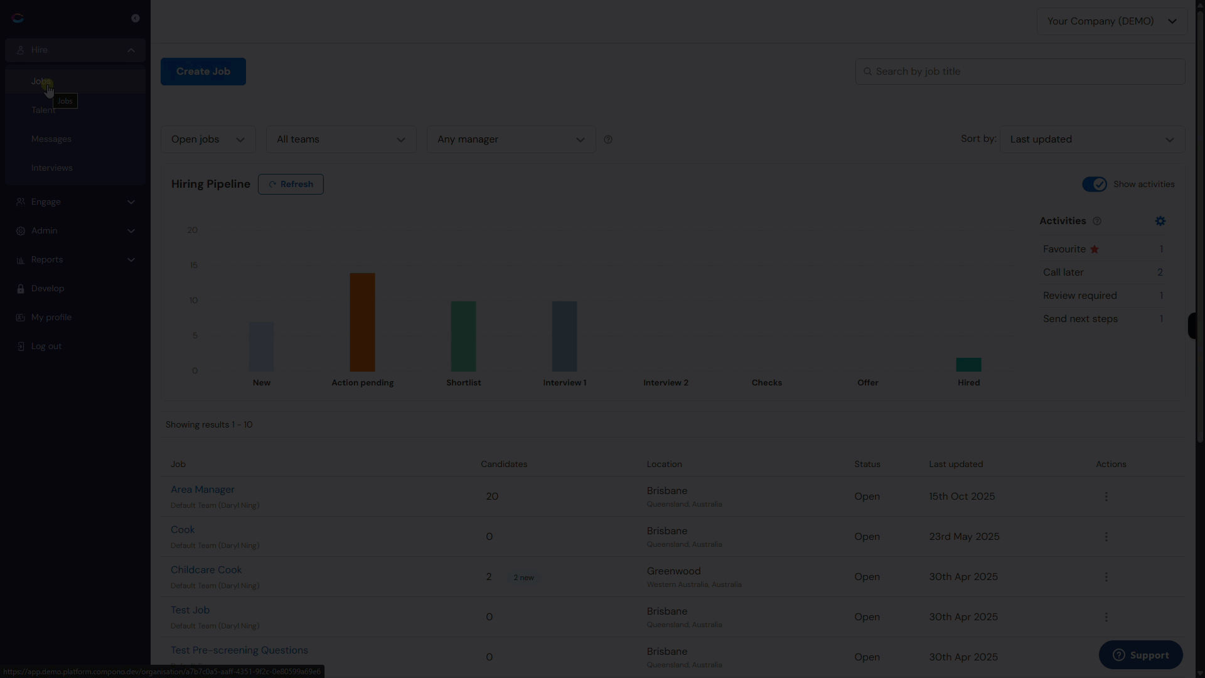The height and width of the screenshot is (678, 1205).
Task: Click the '2 new' badge for Childcare Cook
Action: tap(523, 578)
